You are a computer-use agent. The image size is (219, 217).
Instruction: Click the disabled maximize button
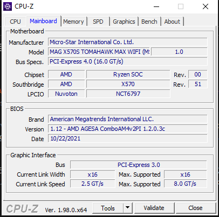point(181,6)
